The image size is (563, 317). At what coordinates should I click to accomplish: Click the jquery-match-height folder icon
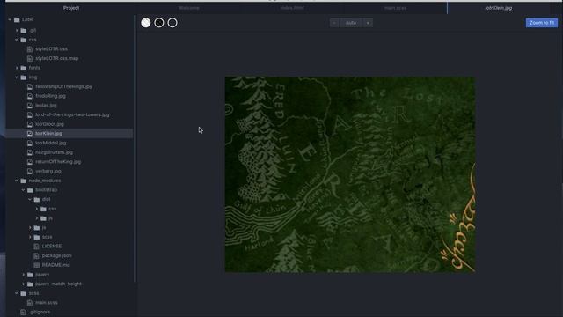tap(30, 284)
